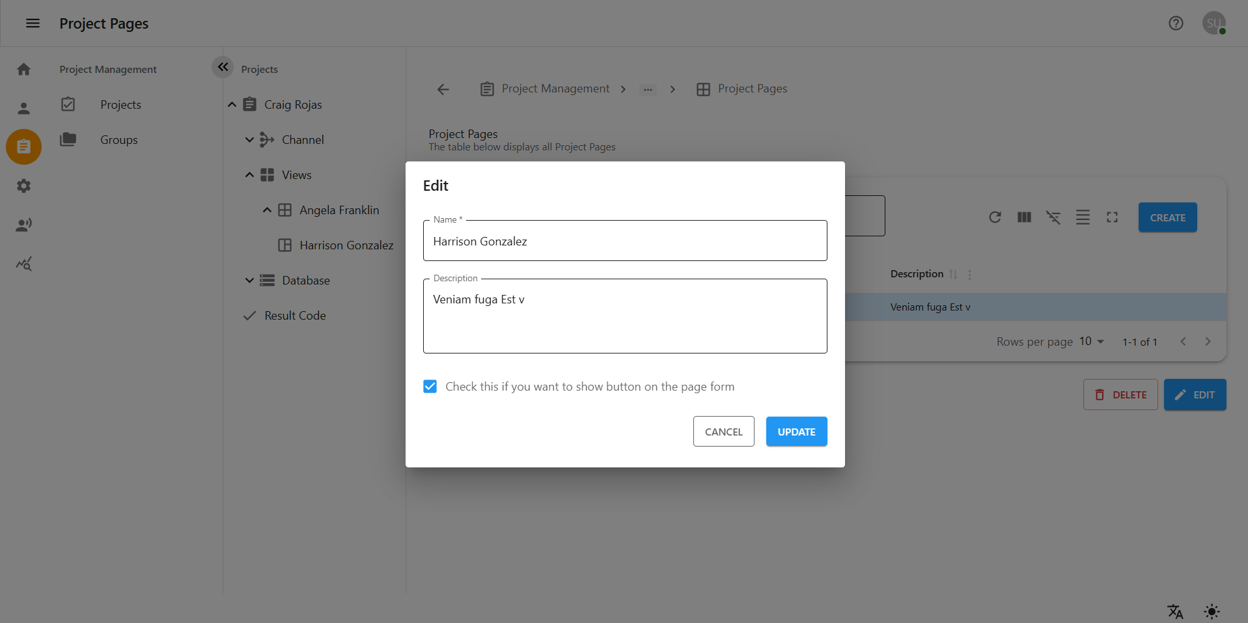Select Projects in Project Management menu

tap(120, 105)
